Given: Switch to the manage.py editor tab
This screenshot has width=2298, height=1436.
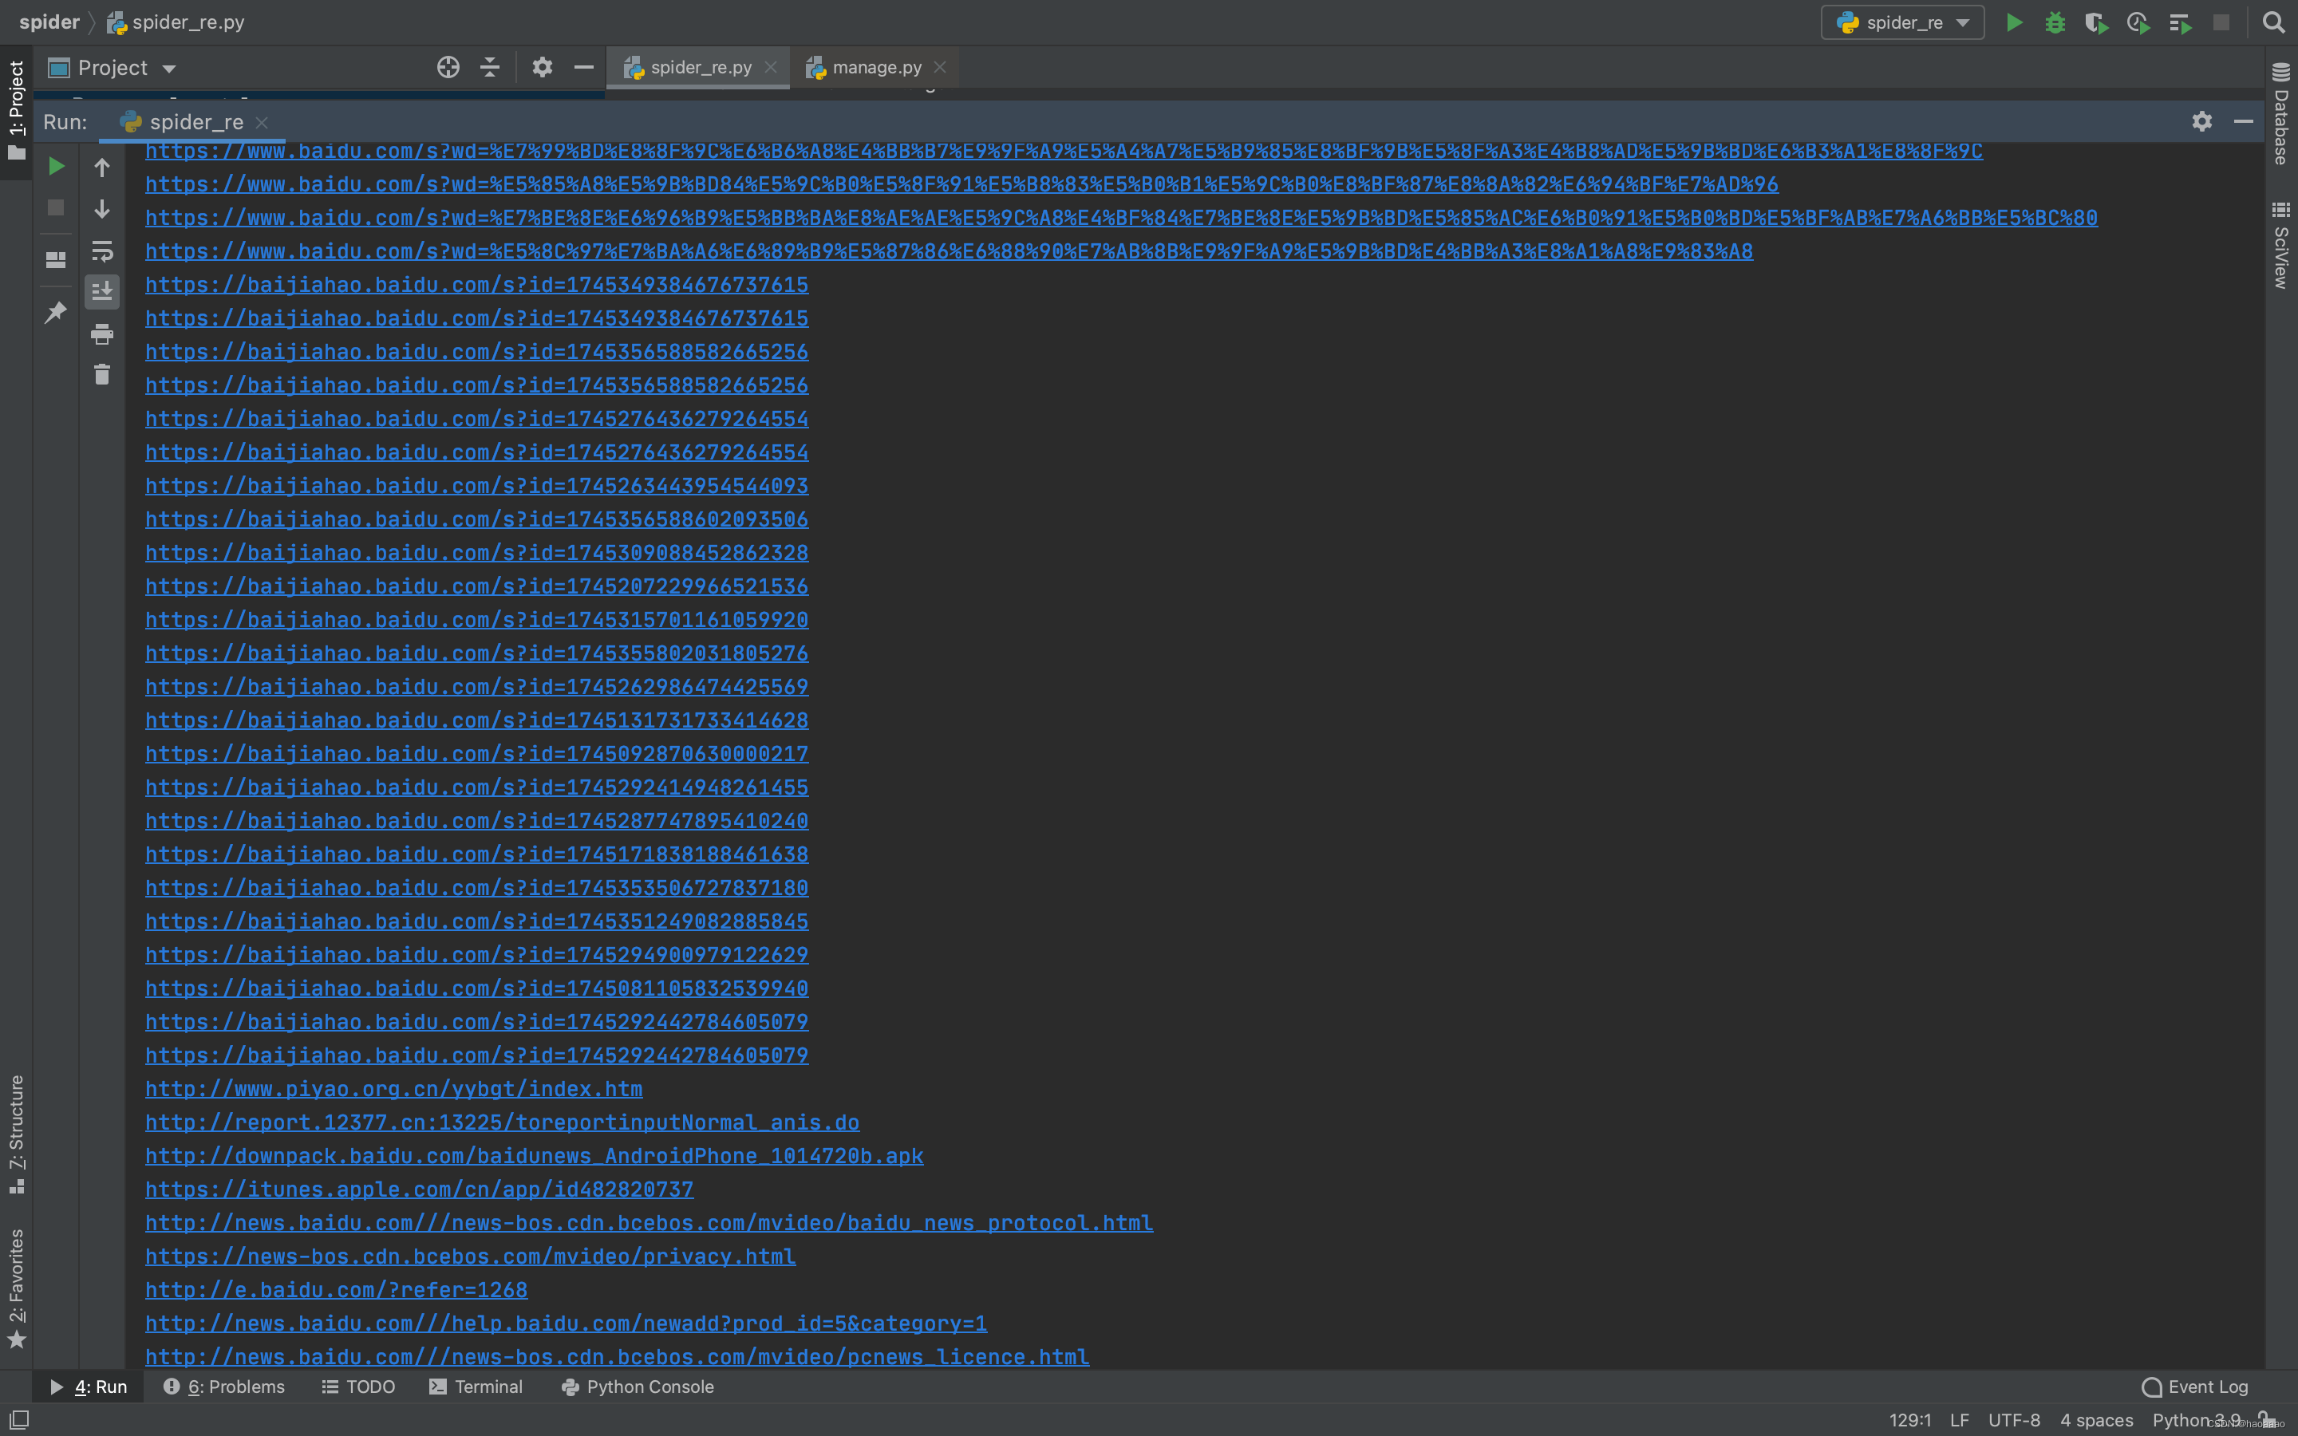Looking at the screenshot, I should pos(875,68).
